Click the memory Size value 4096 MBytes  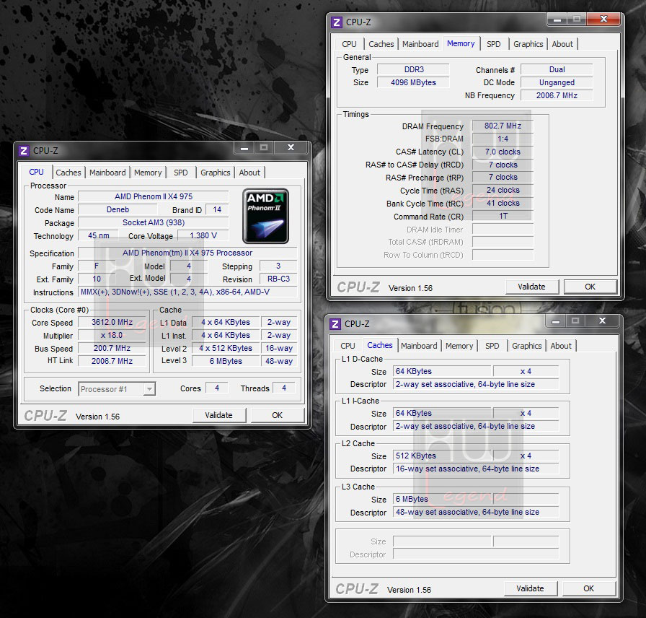pos(414,82)
